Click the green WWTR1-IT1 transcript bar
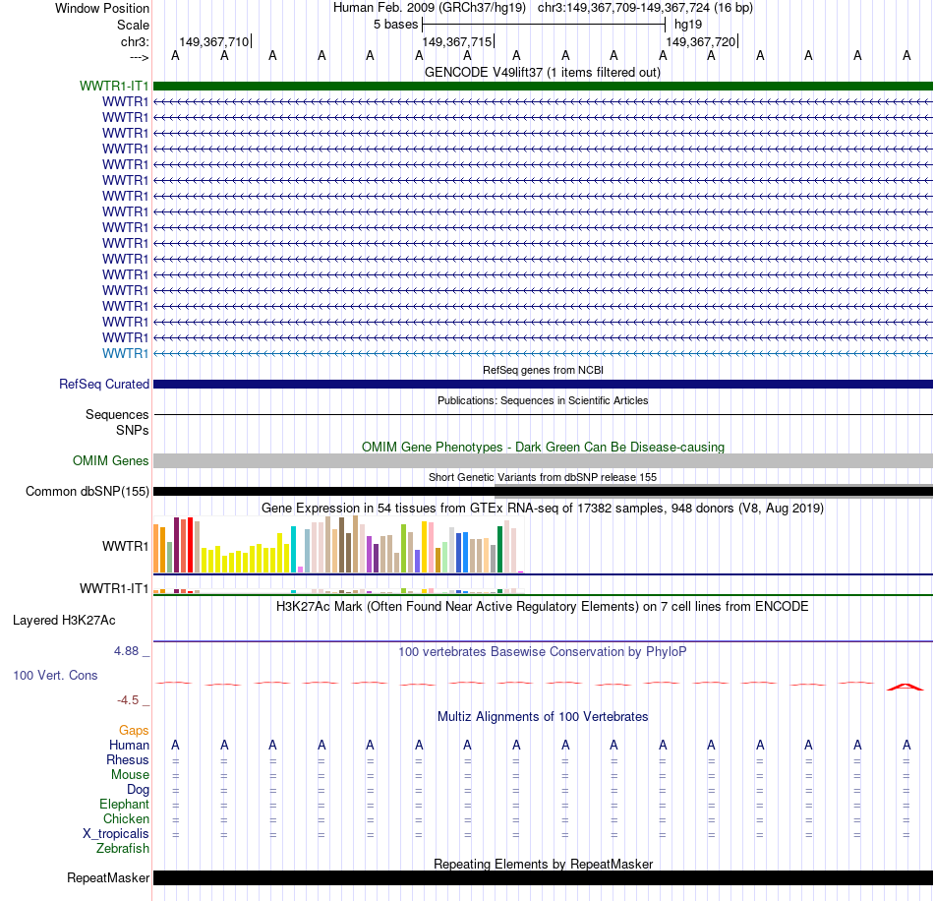 coord(543,86)
